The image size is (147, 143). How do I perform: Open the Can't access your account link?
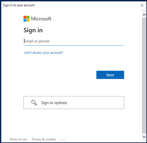pyautogui.click(x=44, y=53)
